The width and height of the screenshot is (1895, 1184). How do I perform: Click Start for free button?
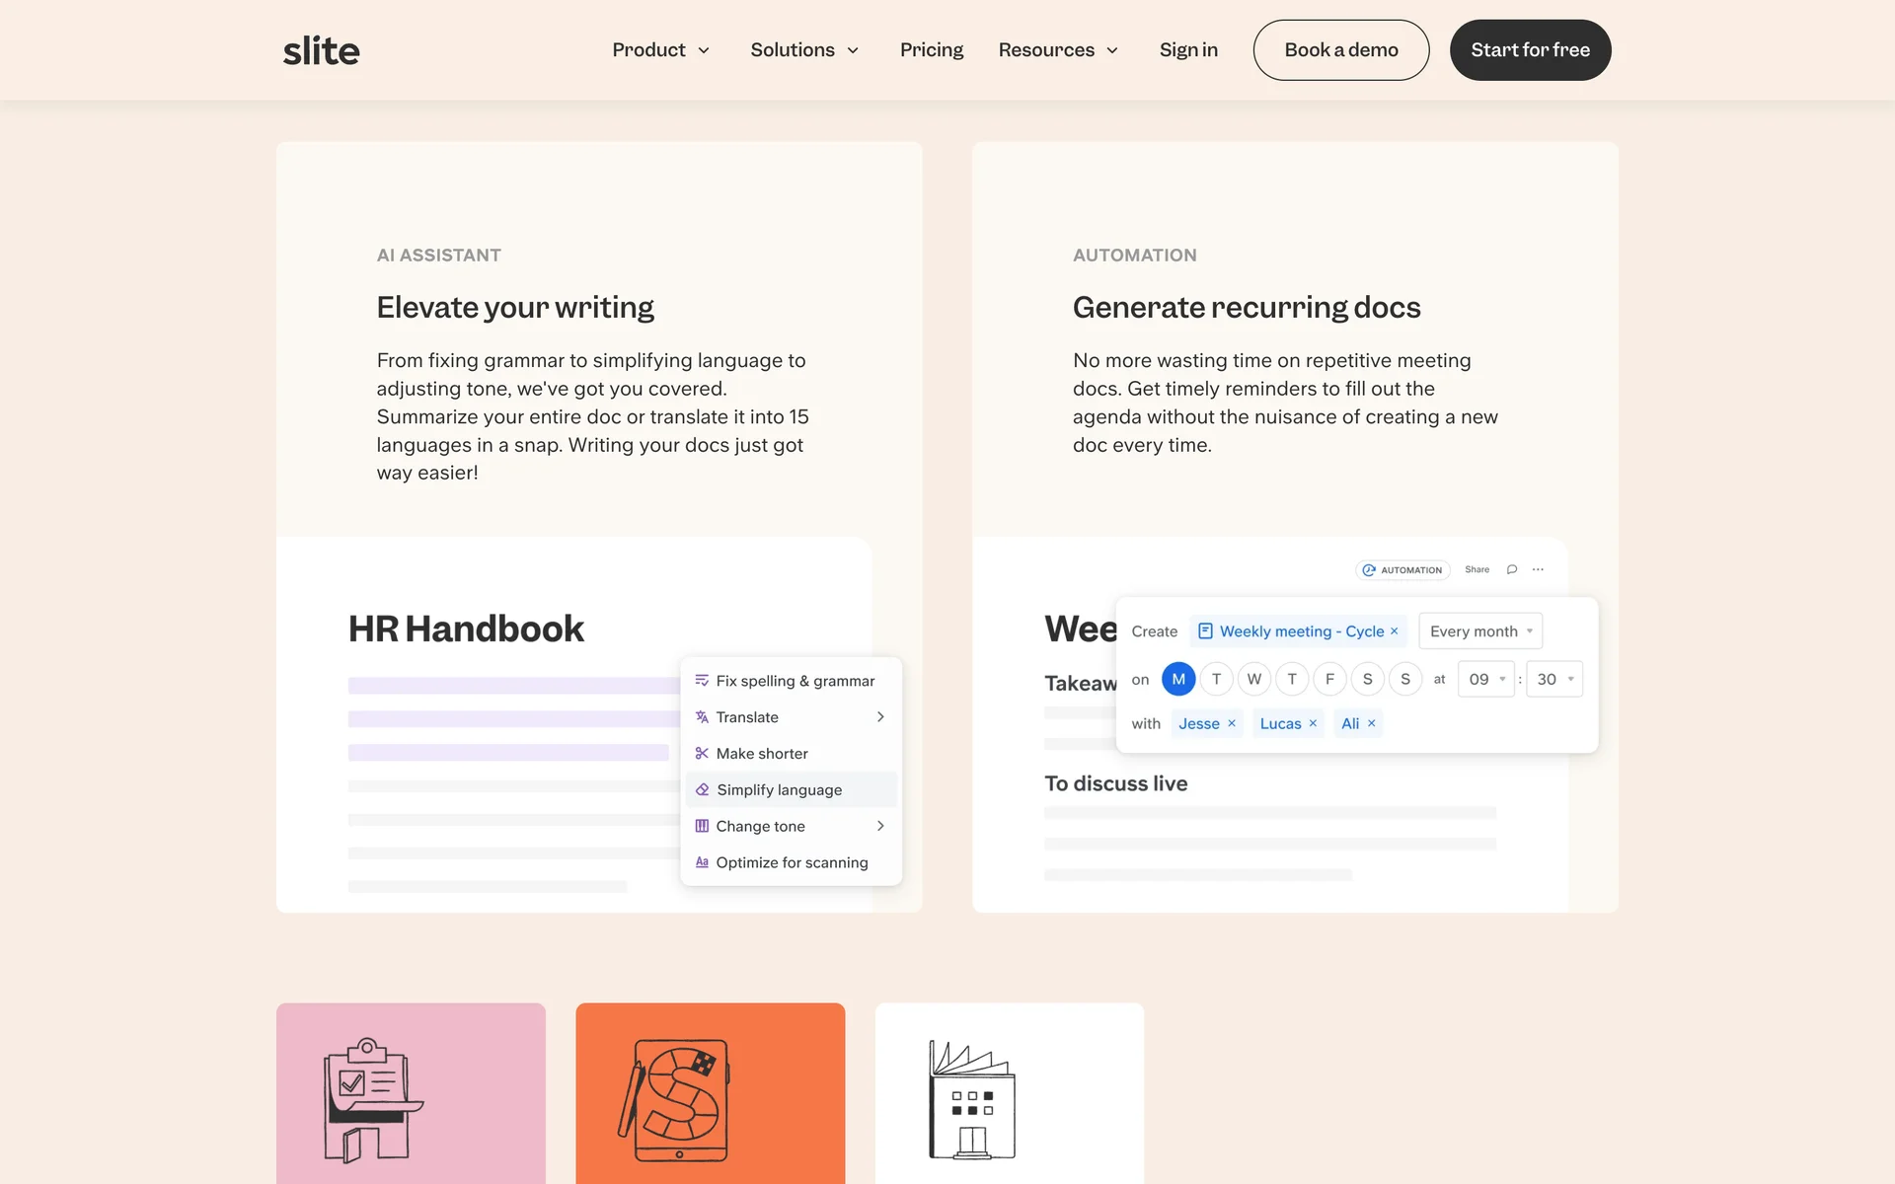(x=1530, y=50)
